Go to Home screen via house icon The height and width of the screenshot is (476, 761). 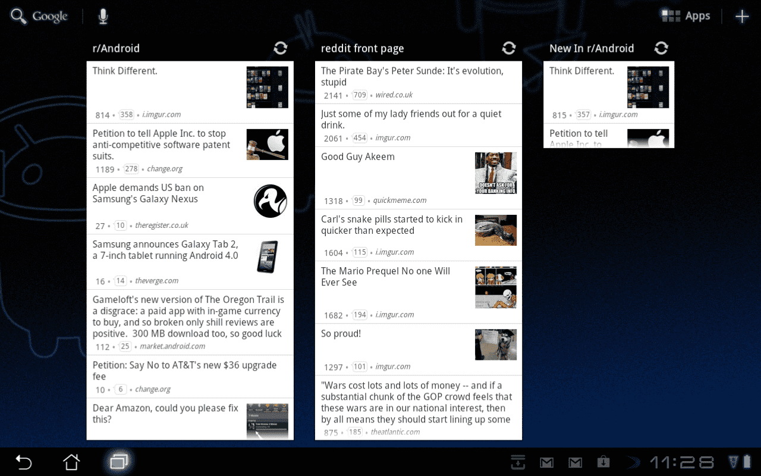[71, 462]
